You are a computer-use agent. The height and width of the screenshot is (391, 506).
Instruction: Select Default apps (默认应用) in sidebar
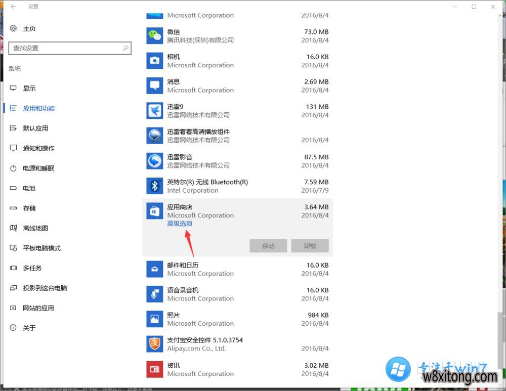35,128
